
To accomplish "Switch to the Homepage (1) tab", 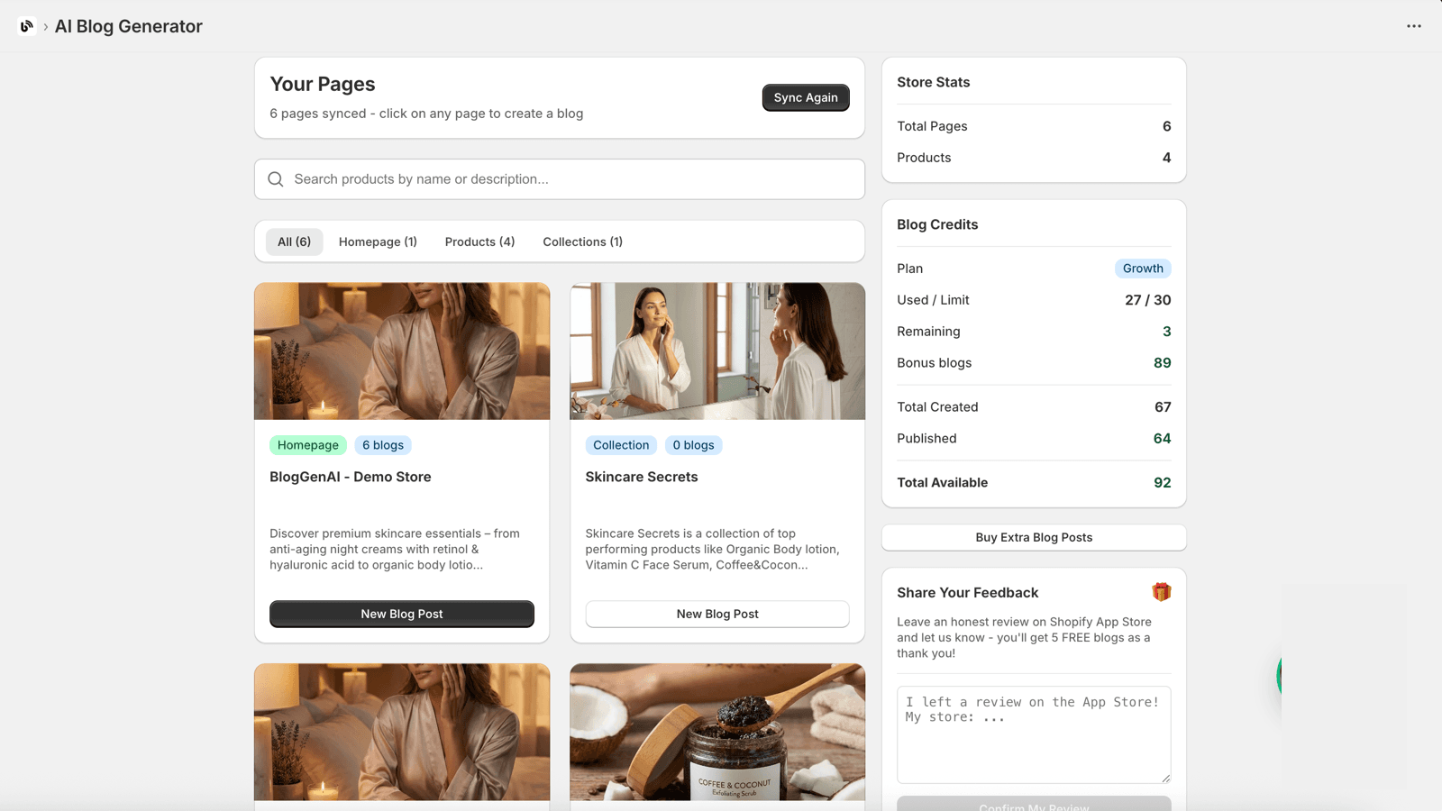I will 378,241.
